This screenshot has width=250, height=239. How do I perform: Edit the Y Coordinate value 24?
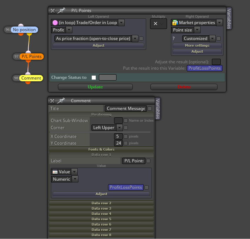point(118,143)
